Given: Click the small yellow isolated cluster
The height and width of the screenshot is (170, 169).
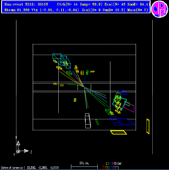Looking at the screenshot, I should (75, 100).
